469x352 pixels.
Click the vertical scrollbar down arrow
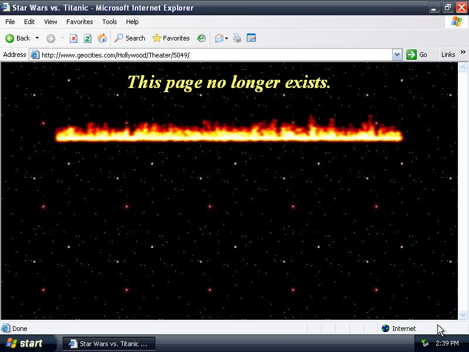point(463,314)
